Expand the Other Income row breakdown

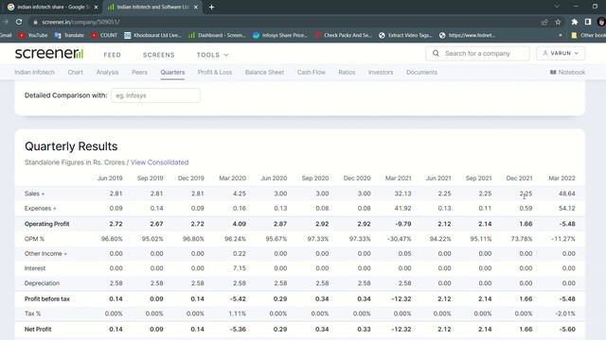[x=45, y=254]
